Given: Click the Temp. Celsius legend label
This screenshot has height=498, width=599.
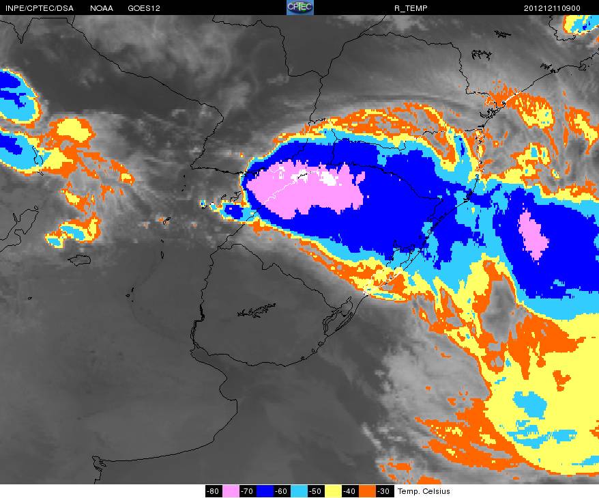Looking at the screenshot, I should pyautogui.click(x=424, y=491).
